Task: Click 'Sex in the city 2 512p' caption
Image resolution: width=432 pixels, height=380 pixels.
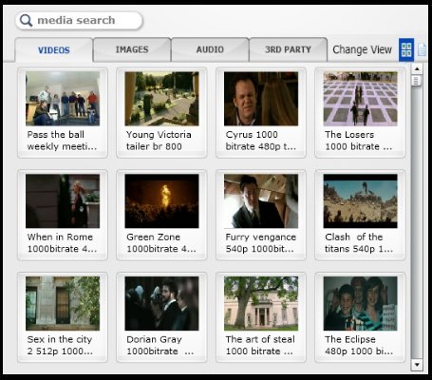Action: [60, 345]
